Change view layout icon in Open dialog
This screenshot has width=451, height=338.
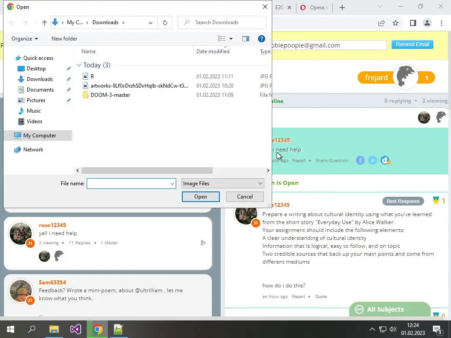click(222, 39)
